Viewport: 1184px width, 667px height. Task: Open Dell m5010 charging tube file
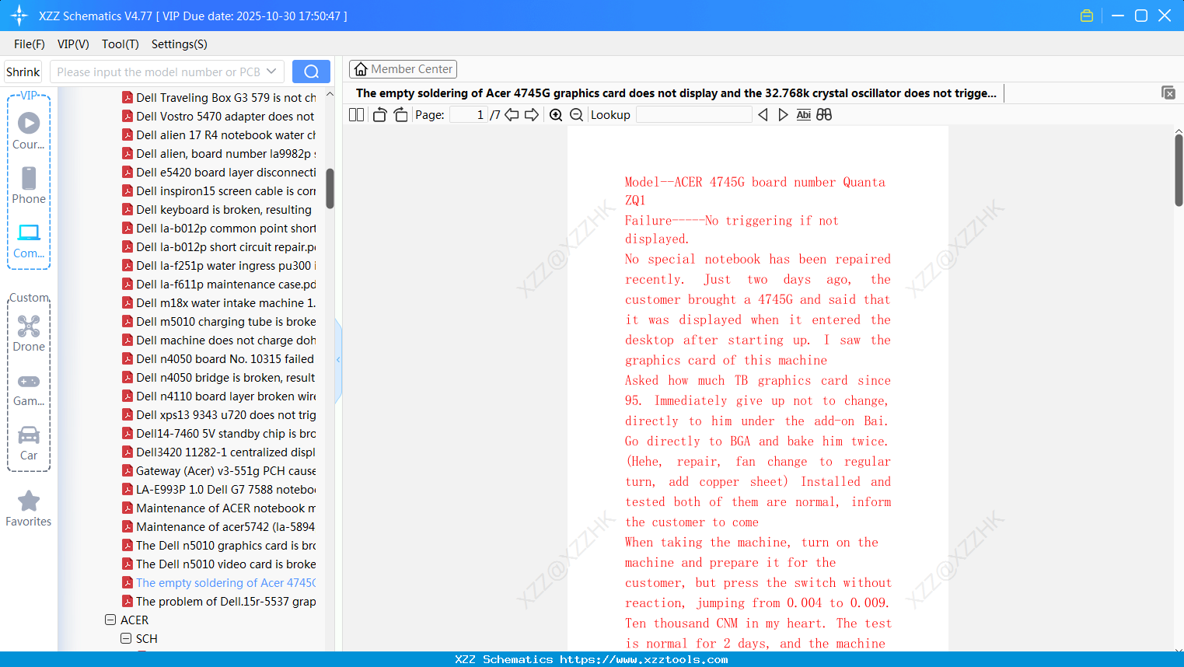219,321
